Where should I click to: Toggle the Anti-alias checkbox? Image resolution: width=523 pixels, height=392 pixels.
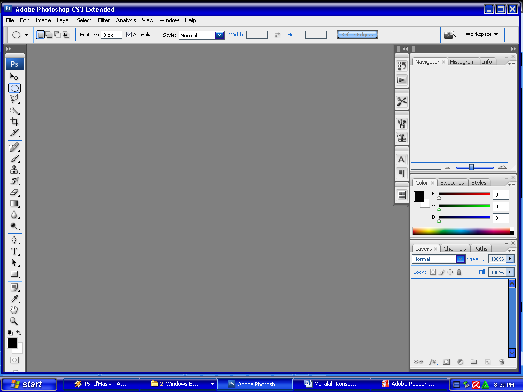(129, 34)
